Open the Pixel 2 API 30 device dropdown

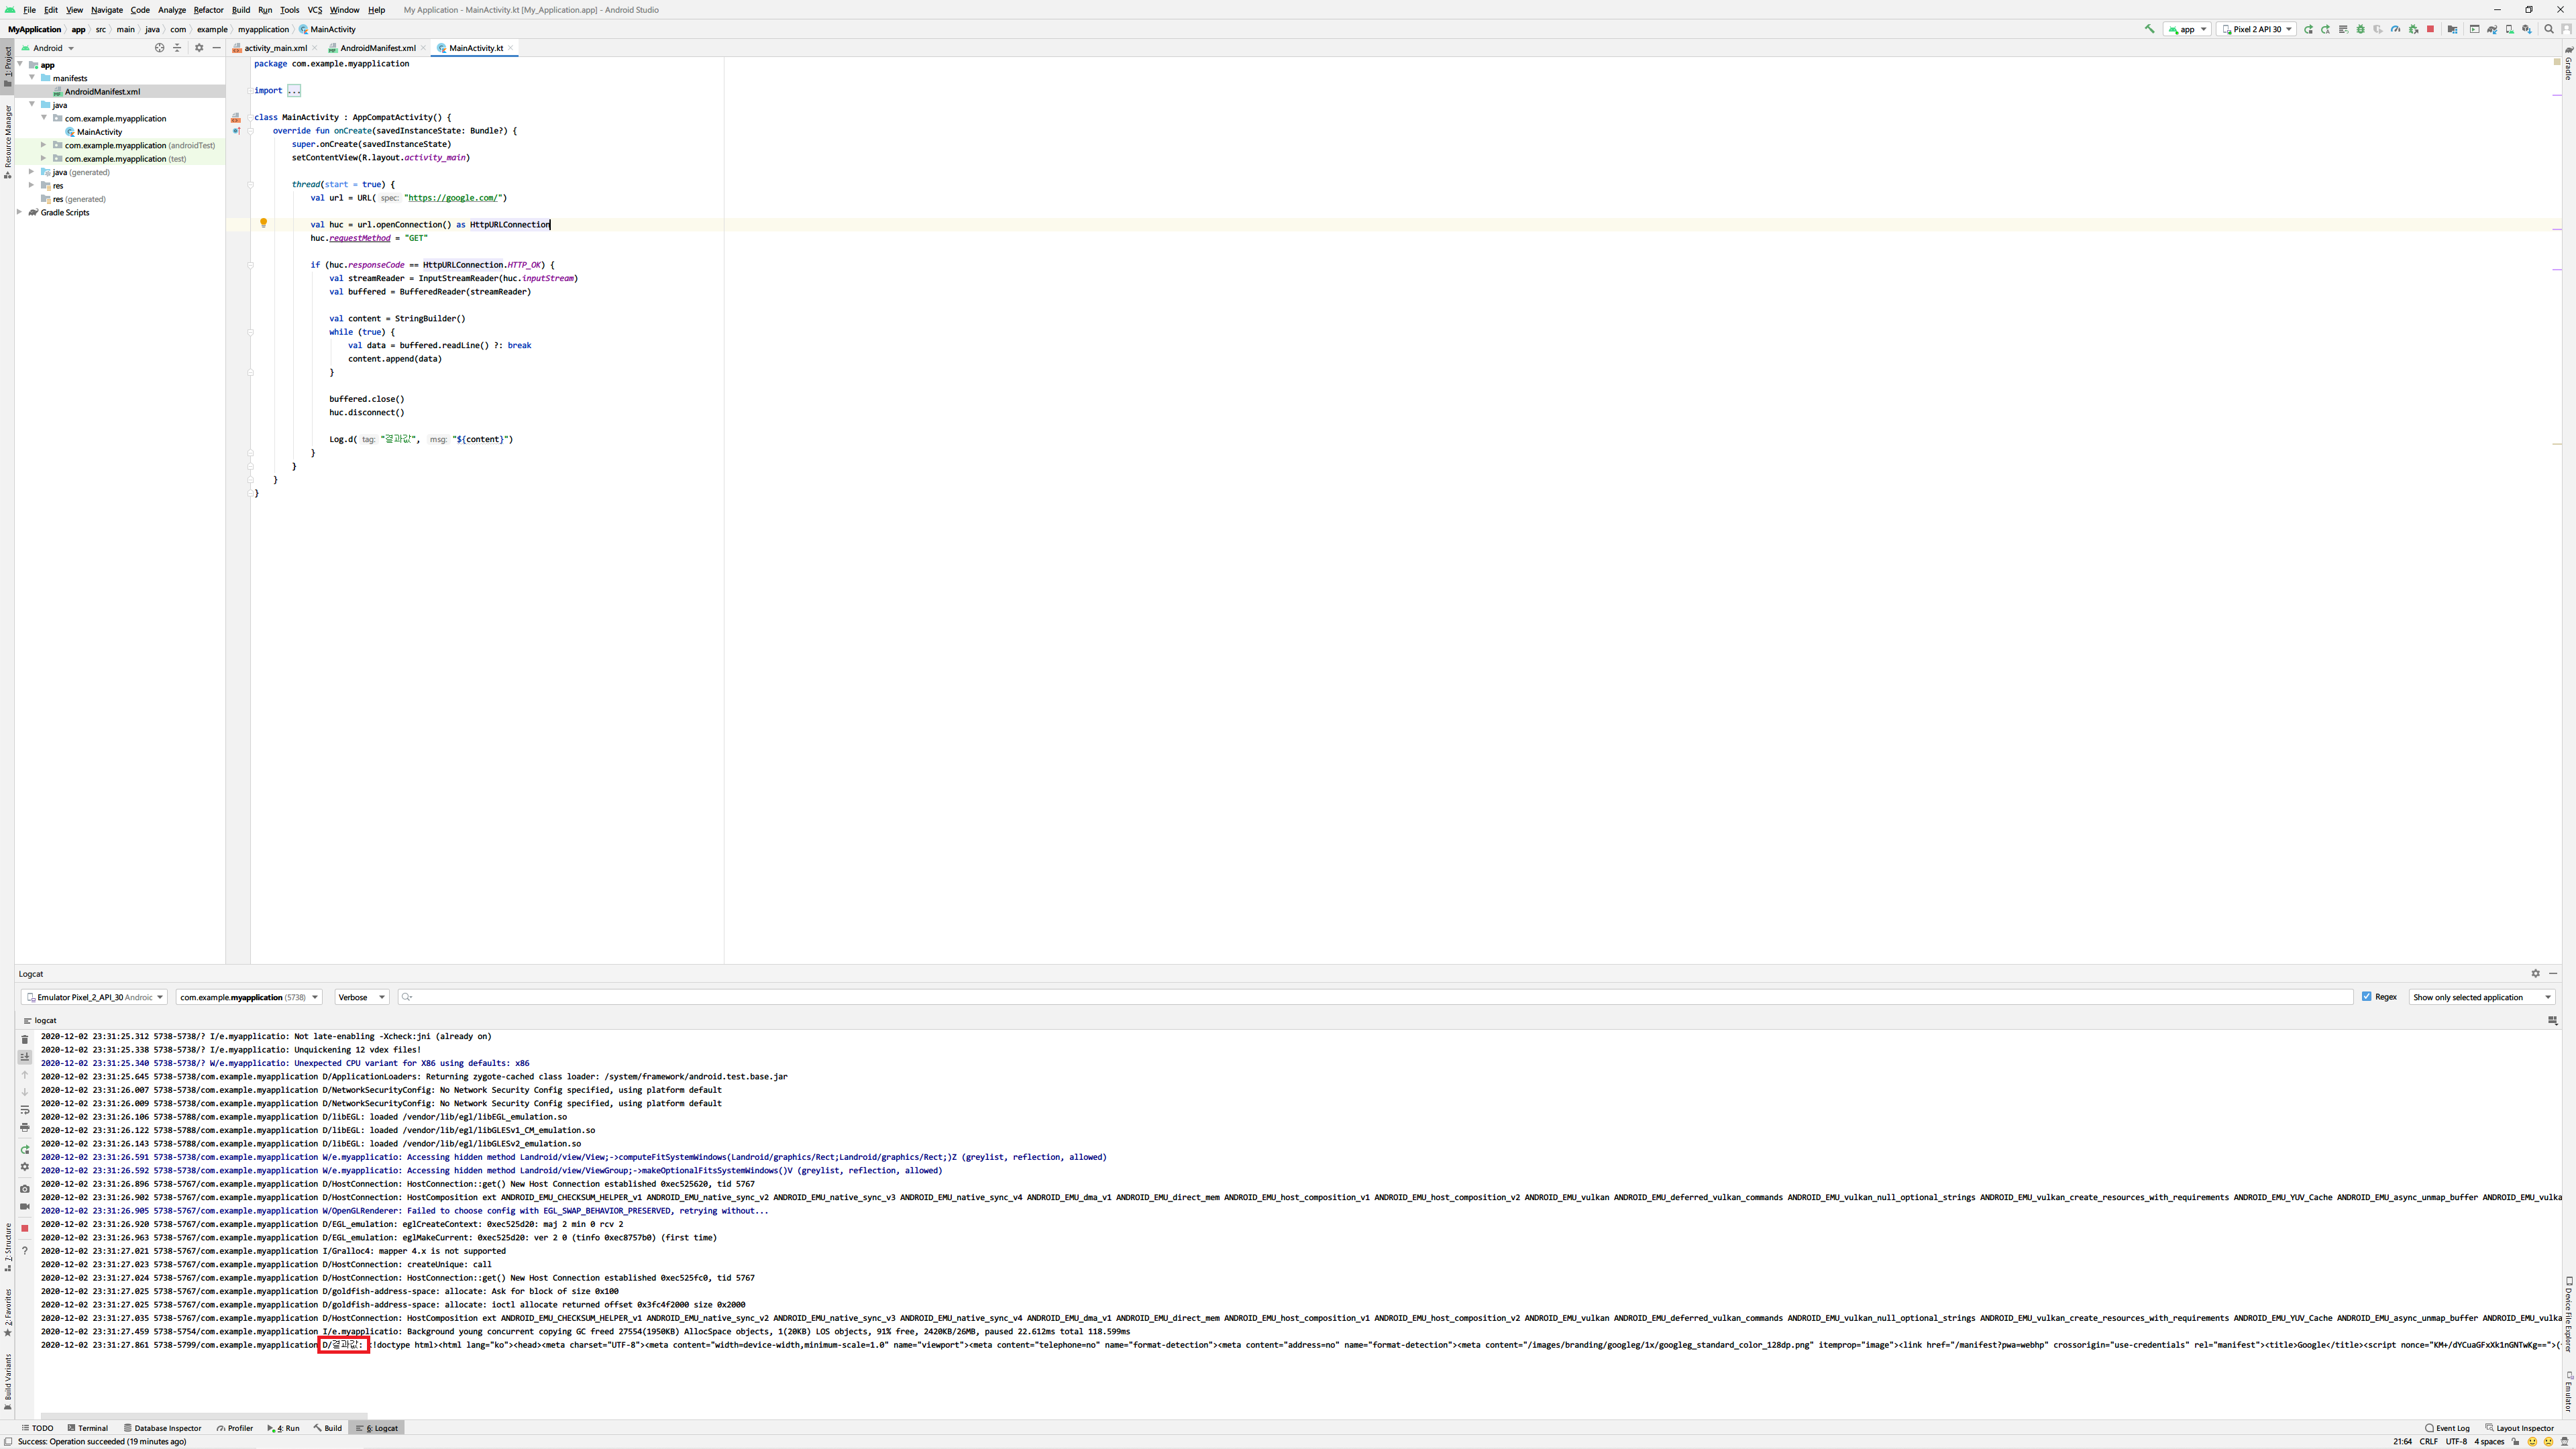click(x=2256, y=29)
